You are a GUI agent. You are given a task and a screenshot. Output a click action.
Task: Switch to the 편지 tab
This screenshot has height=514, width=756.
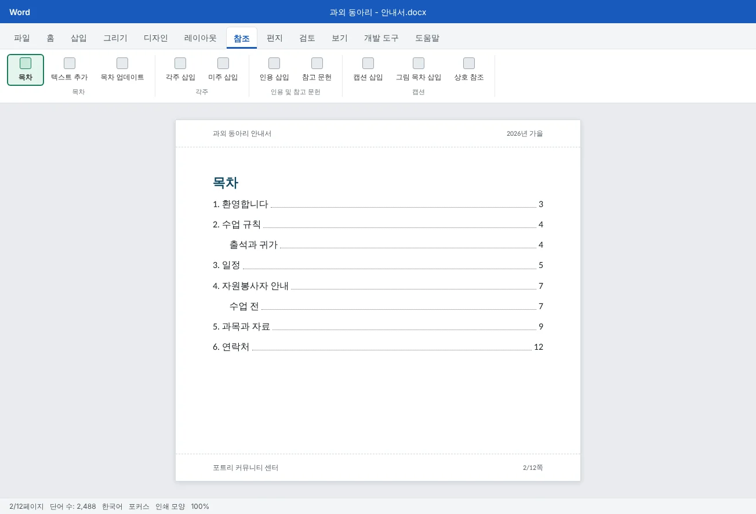point(275,38)
